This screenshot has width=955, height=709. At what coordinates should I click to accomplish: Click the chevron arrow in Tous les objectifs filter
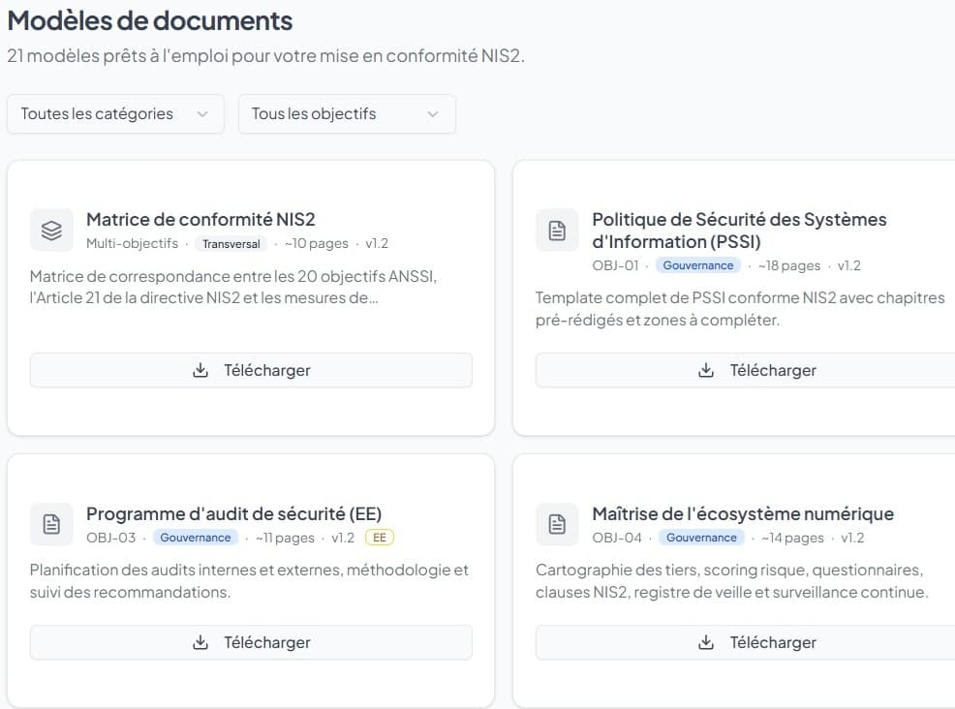[x=433, y=114]
